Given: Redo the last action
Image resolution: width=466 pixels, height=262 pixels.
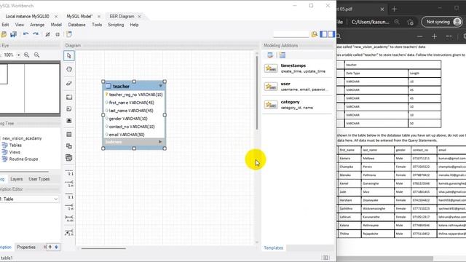Looking at the screenshot, I should (x=36, y=34).
